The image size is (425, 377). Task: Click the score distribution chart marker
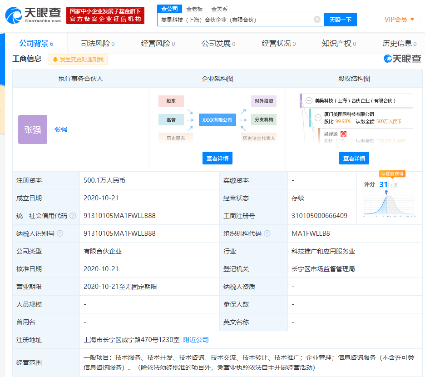386,192
